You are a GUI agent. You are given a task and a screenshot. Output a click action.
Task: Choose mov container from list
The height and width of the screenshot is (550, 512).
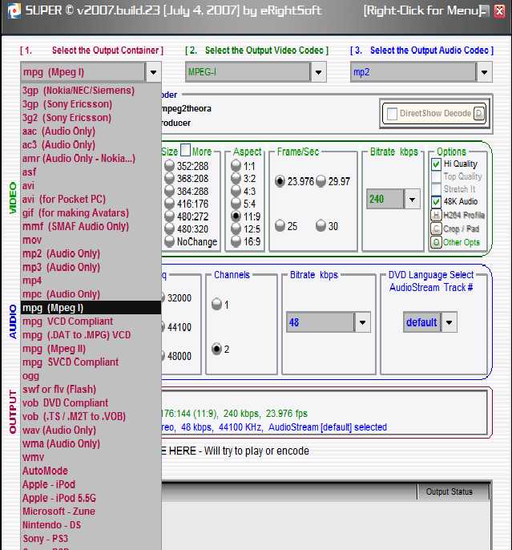(x=91, y=240)
